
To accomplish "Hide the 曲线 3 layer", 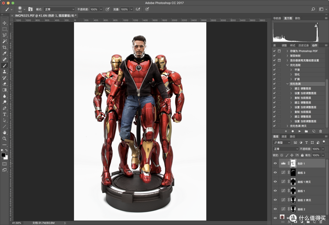I will (275, 173).
